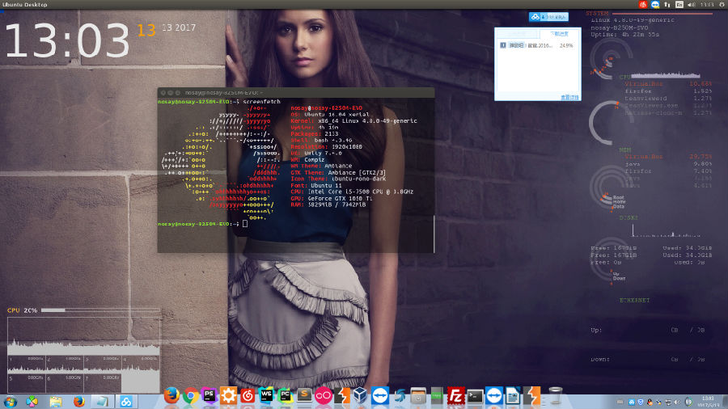Open the Trash in the dock
This screenshot has width=728, height=409.
click(x=555, y=395)
